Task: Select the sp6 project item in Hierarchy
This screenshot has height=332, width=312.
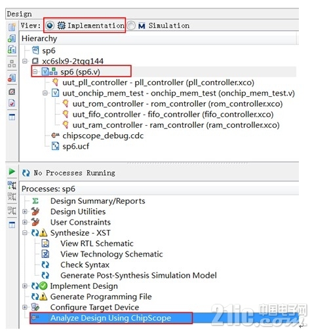Action: [49, 50]
